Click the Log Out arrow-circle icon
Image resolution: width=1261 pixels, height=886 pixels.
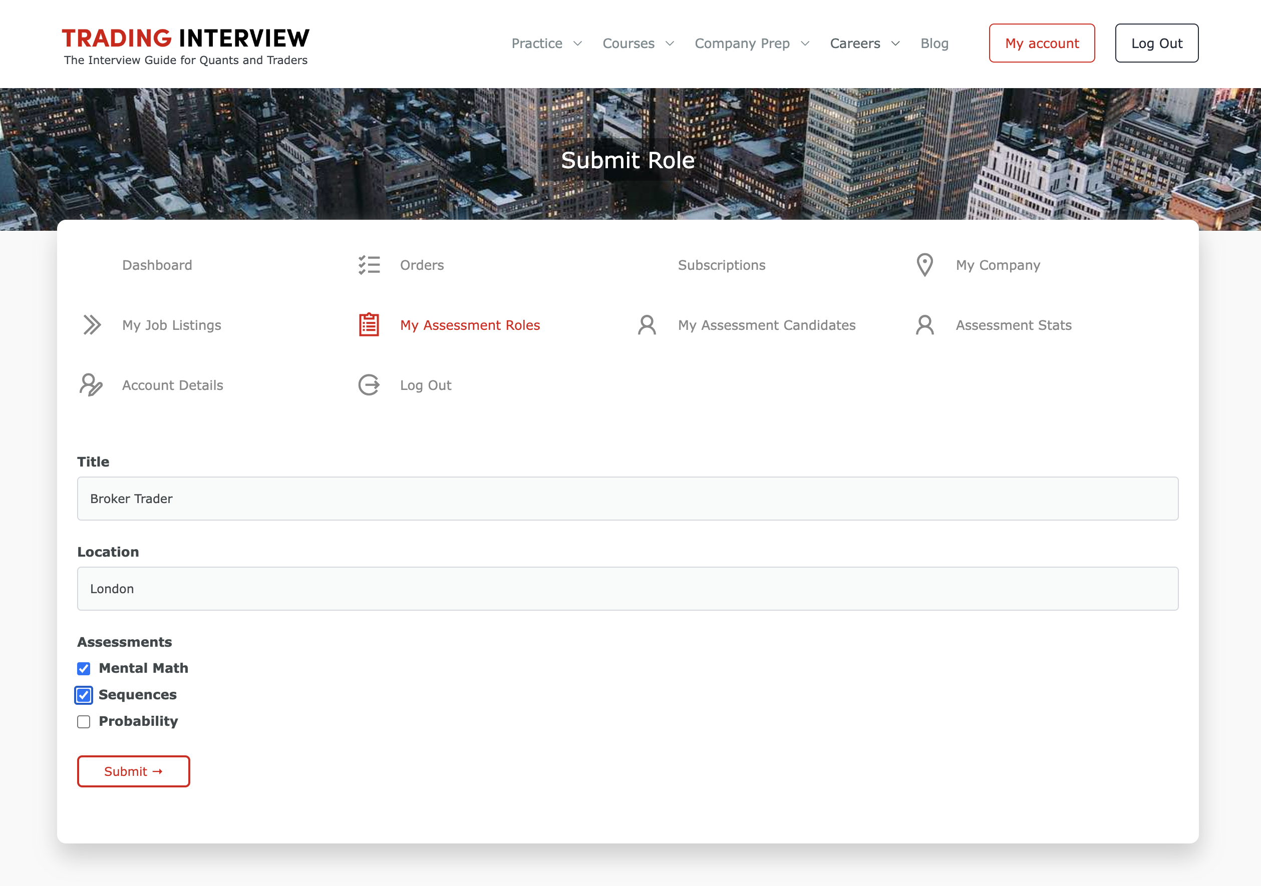pos(369,385)
